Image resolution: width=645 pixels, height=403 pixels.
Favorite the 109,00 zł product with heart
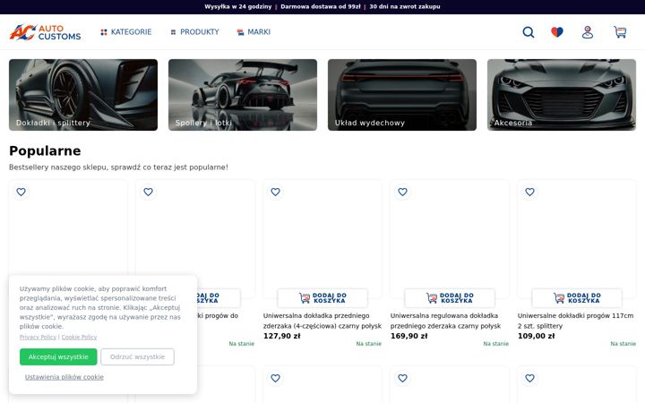(x=529, y=192)
